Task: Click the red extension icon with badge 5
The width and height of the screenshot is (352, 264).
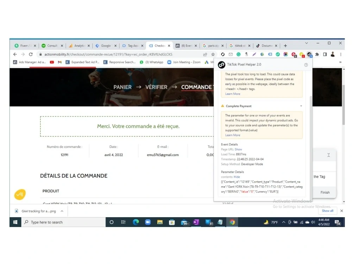Action: pos(294,55)
